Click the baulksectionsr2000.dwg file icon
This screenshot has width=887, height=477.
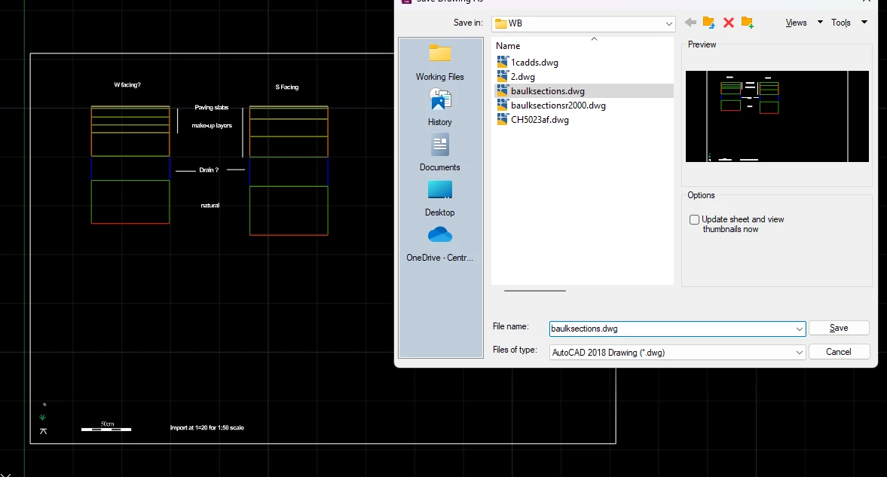pos(503,105)
